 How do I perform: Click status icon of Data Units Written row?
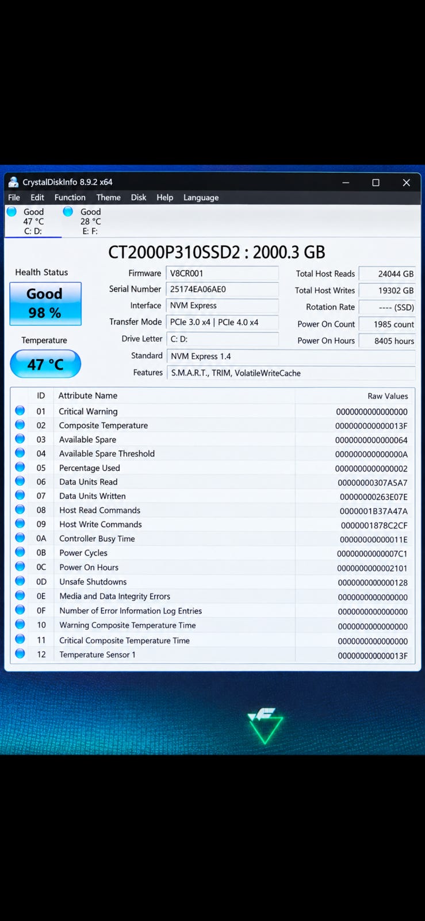(x=20, y=495)
